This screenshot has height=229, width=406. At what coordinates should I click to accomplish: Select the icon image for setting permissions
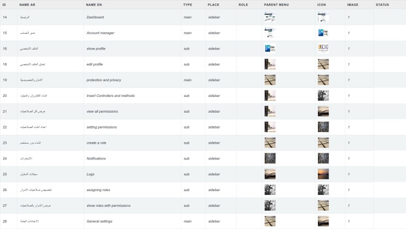[323, 127]
